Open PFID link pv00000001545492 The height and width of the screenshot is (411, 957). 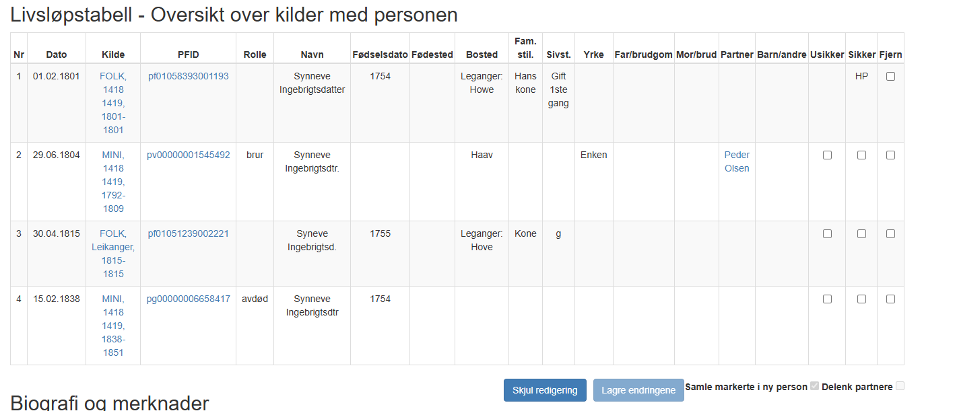click(189, 155)
